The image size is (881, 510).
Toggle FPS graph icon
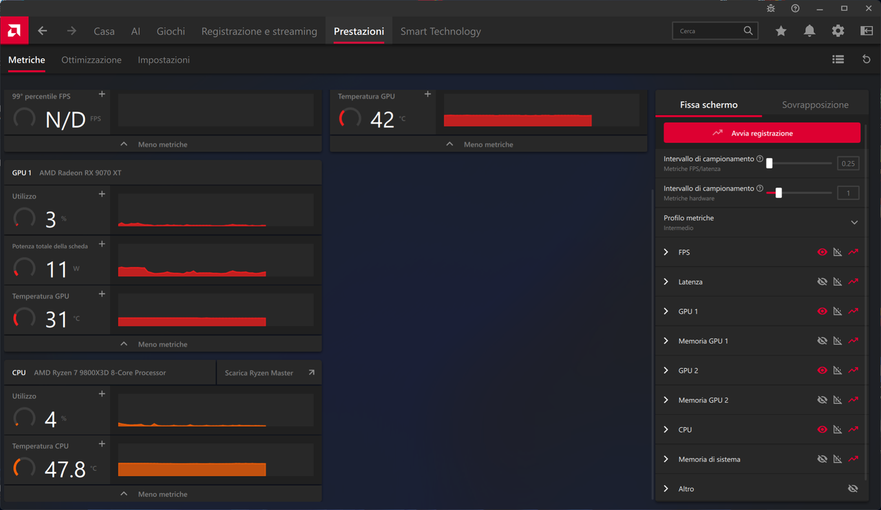[838, 253]
